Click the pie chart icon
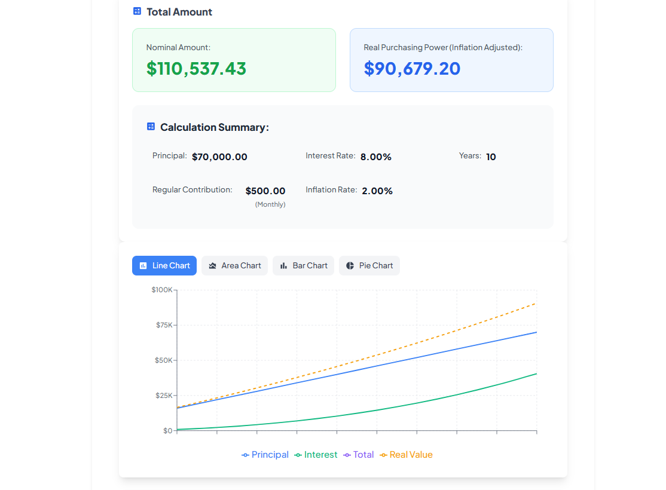The height and width of the screenshot is (490, 666). (x=350, y=265)
